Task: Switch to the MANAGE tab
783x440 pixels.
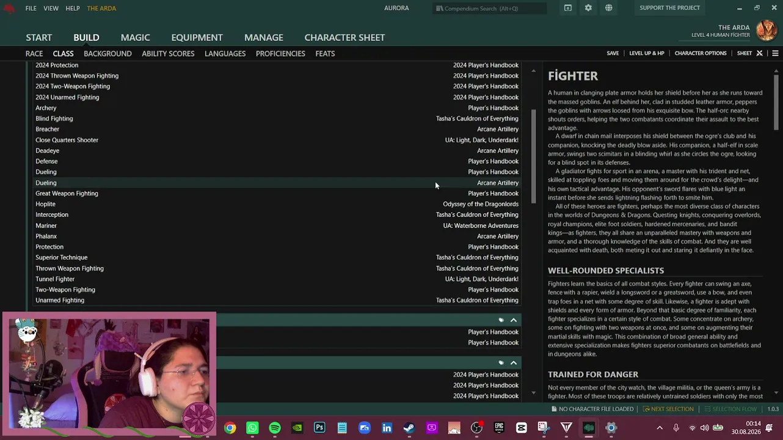Action: pos(264,37)
